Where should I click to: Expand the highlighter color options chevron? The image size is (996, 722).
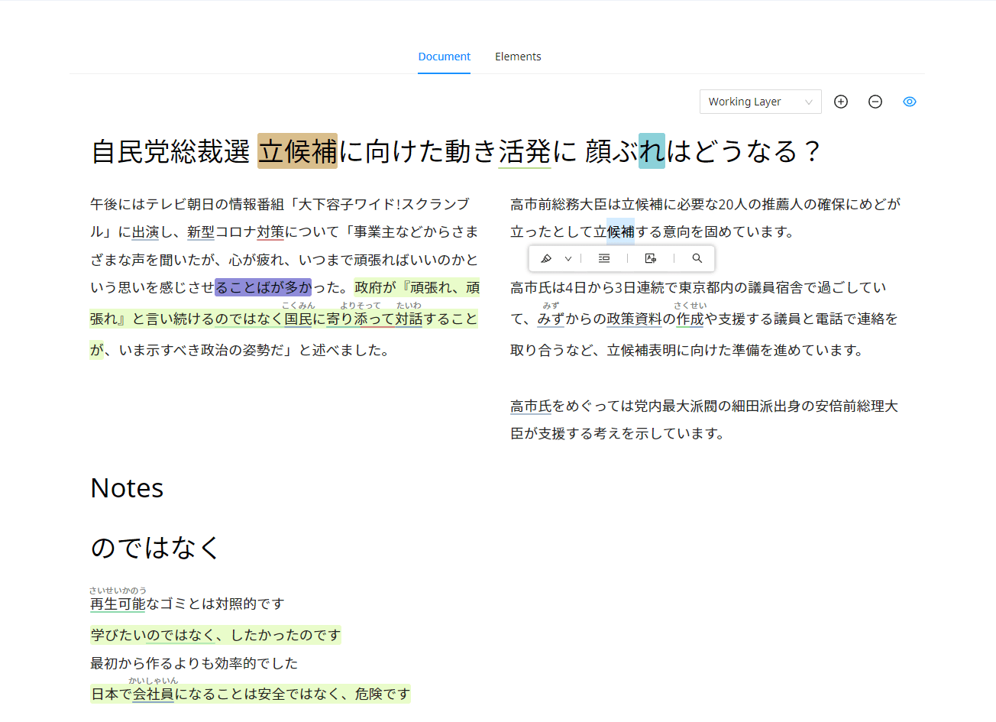pyautogui.click(x=568, y=259)
